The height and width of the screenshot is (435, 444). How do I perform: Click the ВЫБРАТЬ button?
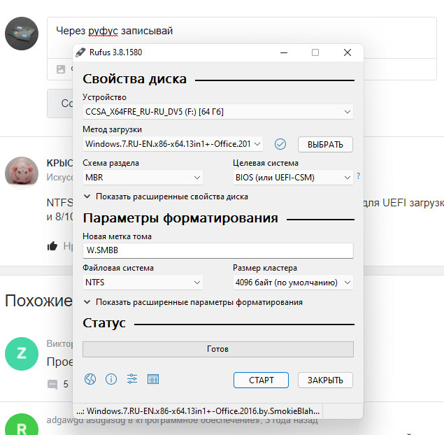[325, 145]
